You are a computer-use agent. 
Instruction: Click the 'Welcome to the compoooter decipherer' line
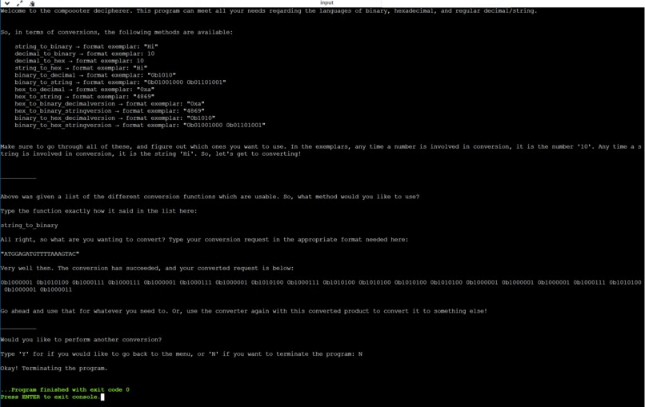tap(269, 10)
